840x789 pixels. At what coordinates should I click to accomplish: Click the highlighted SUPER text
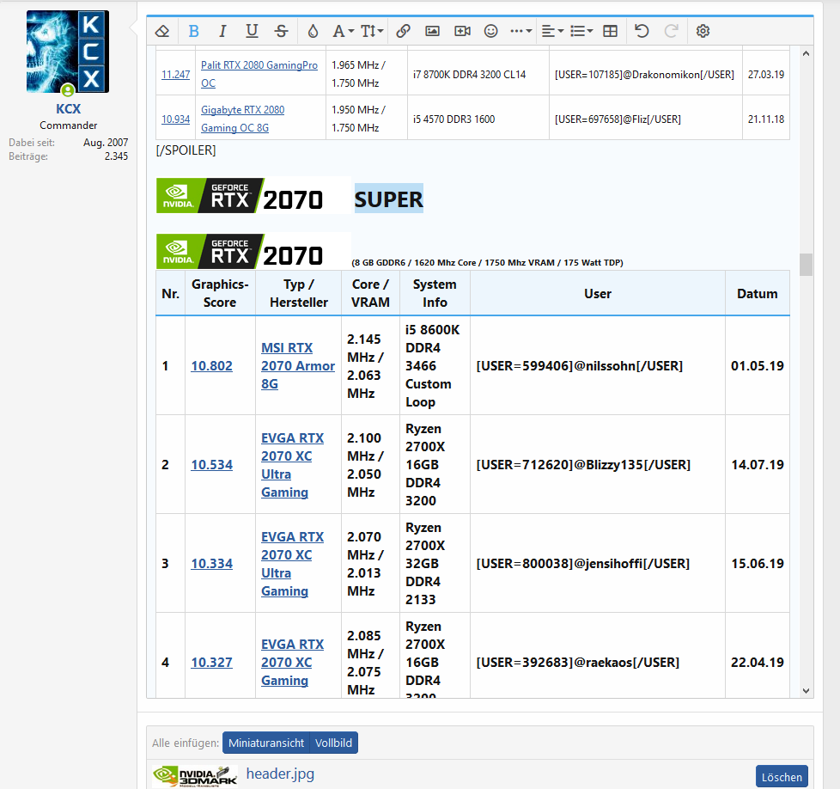pos(389,199)
